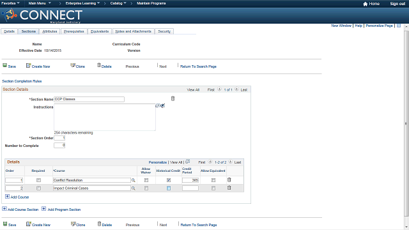Click lookup magnifier for Conflict Resolution course

click(x=134, y=180)
